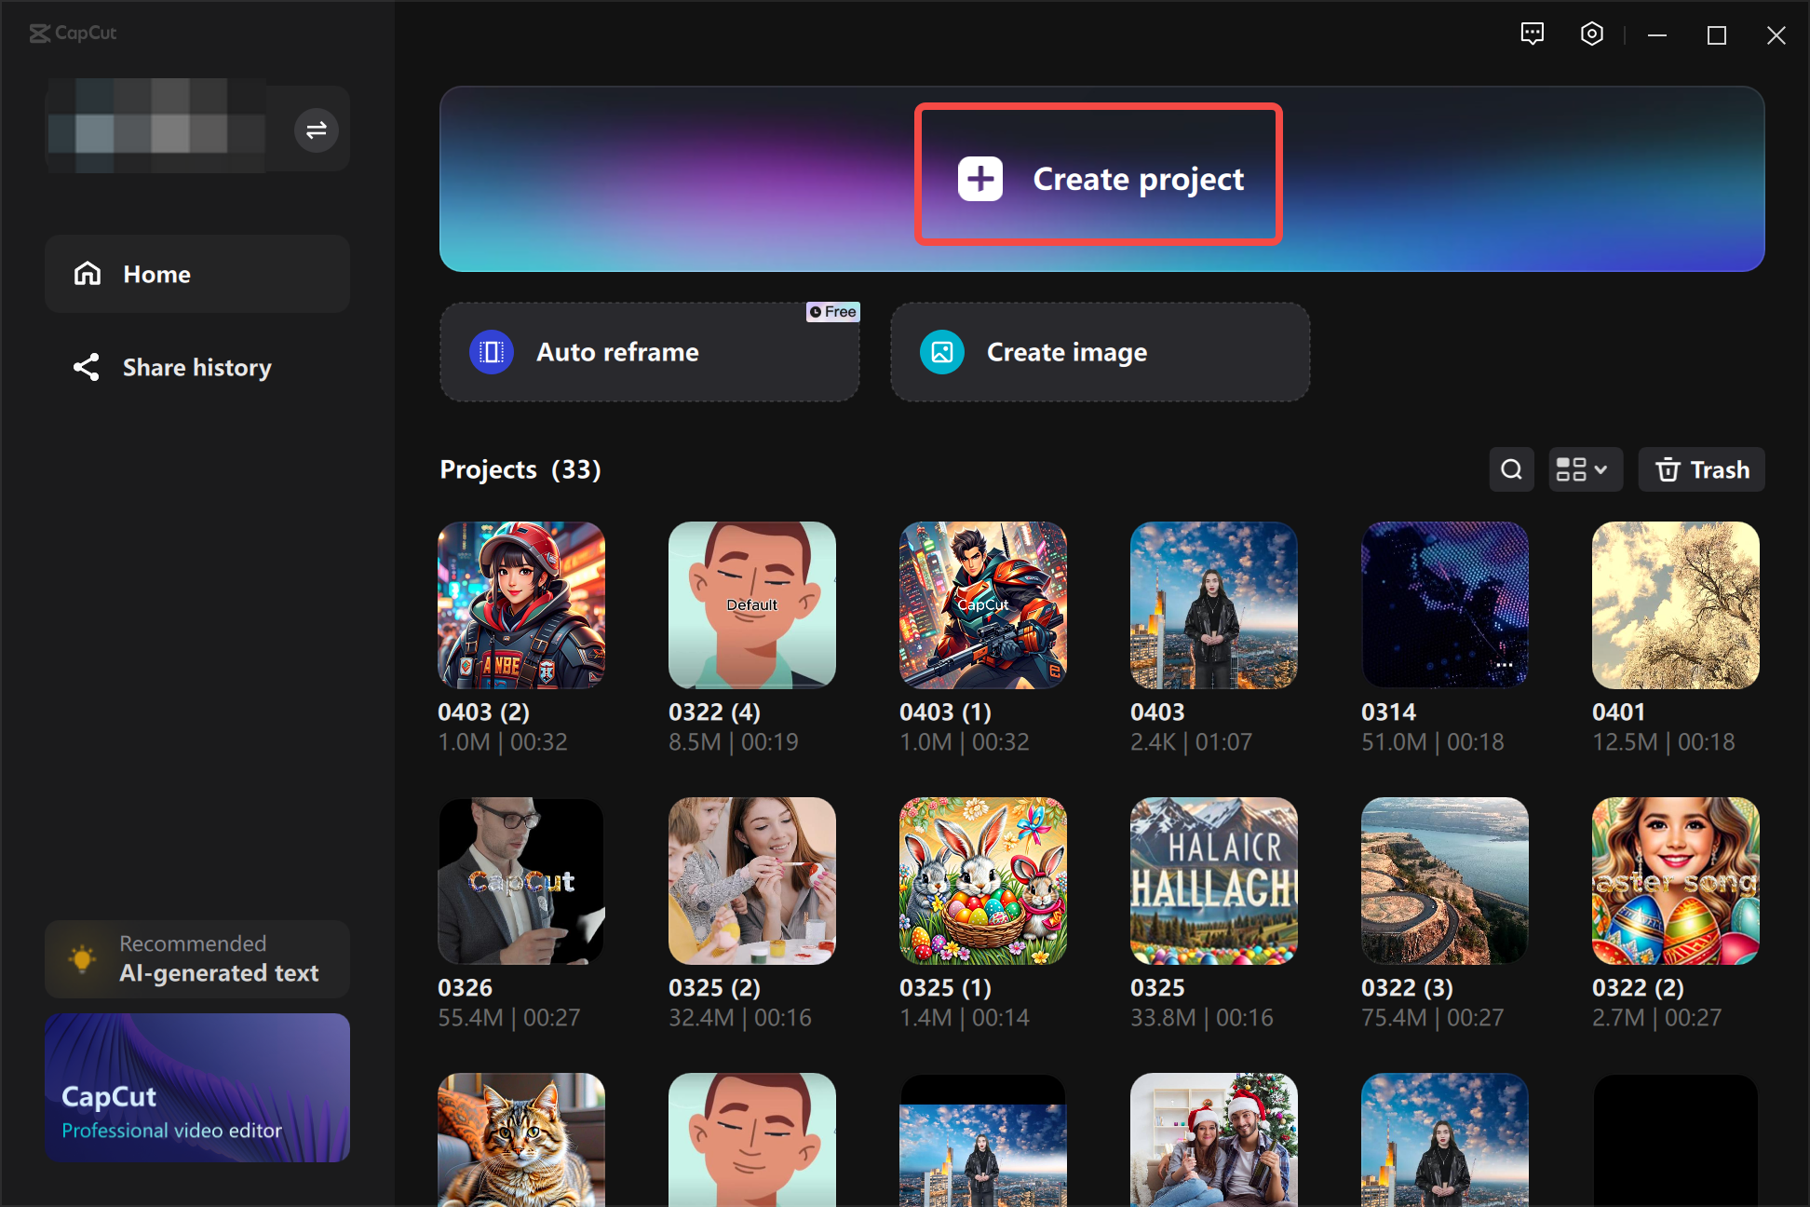Viewport: 1810px width, 1207px height.
Task: Expand the Recommended AI-generated text panel
Action: 196,958
